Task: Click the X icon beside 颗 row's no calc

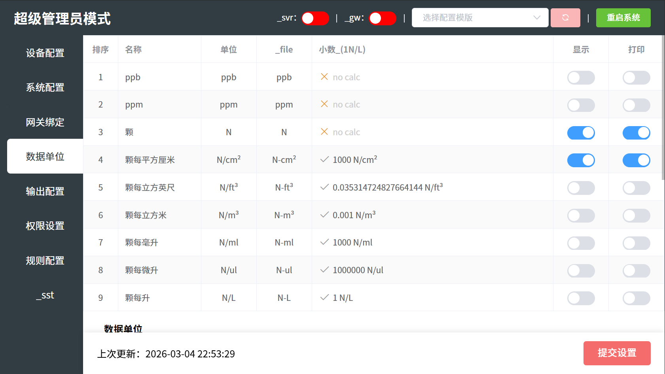Action: 324,132
